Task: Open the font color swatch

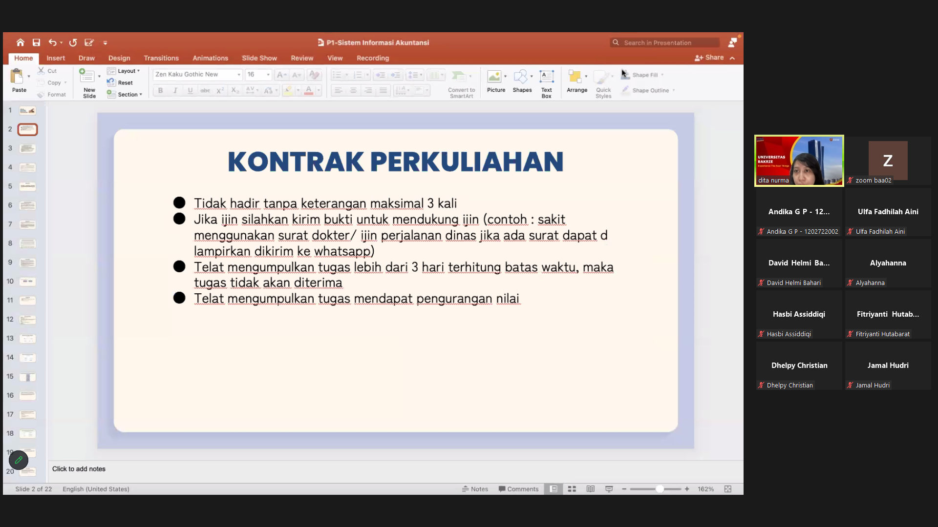Action: tap(308, 90)
